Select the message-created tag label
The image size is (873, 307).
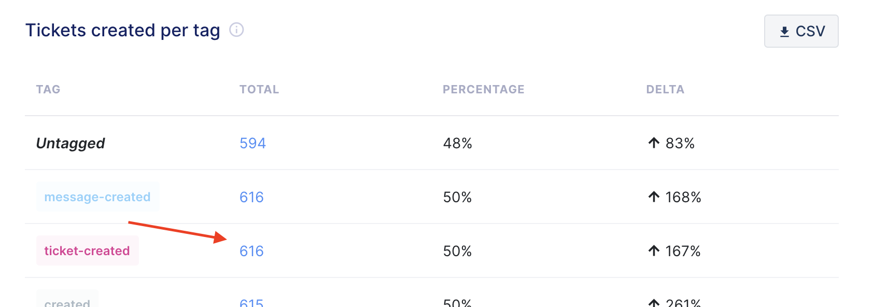[97, 197]
